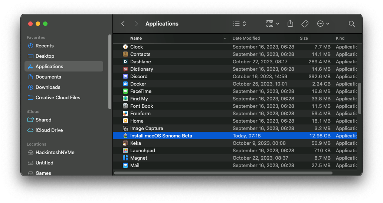The image size is (383, 203).
Task: Select the Image Capture app icon
Action: pos(125,128)
